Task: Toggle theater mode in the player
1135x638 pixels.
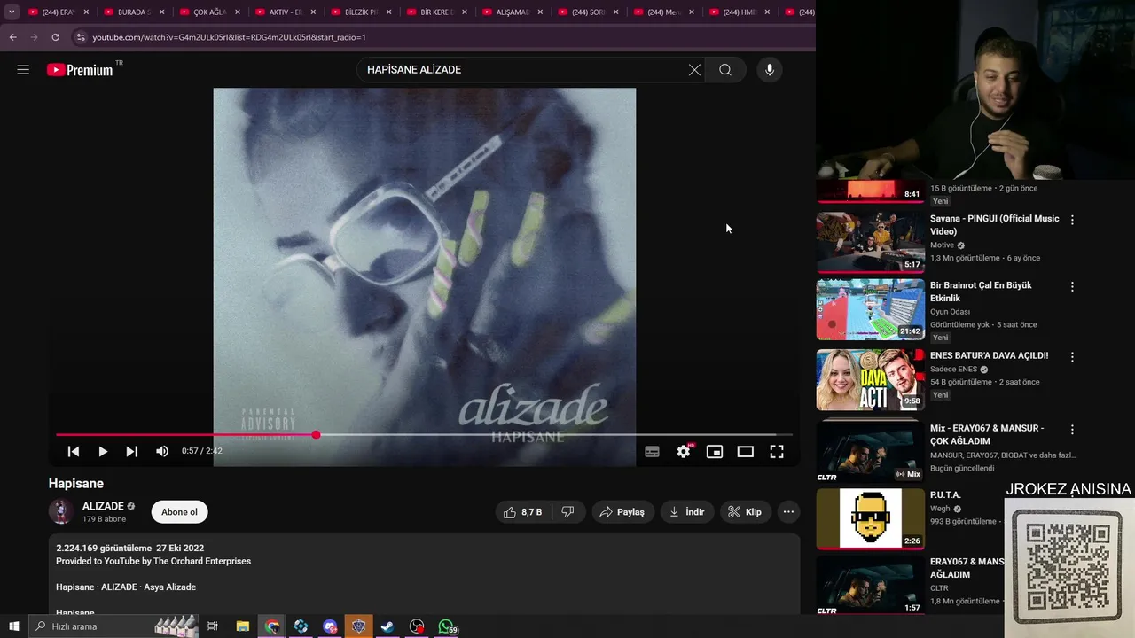Action: (746, 451)
